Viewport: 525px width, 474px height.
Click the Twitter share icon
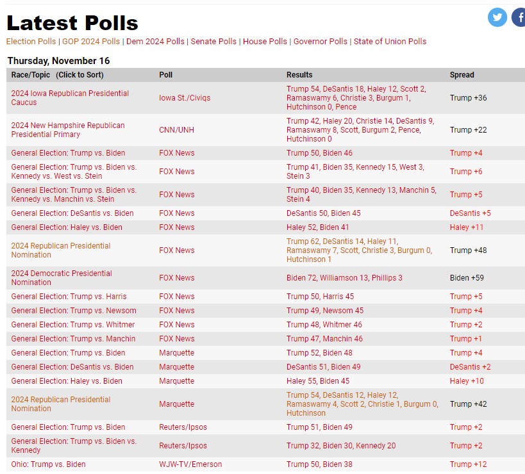(497, 17)
